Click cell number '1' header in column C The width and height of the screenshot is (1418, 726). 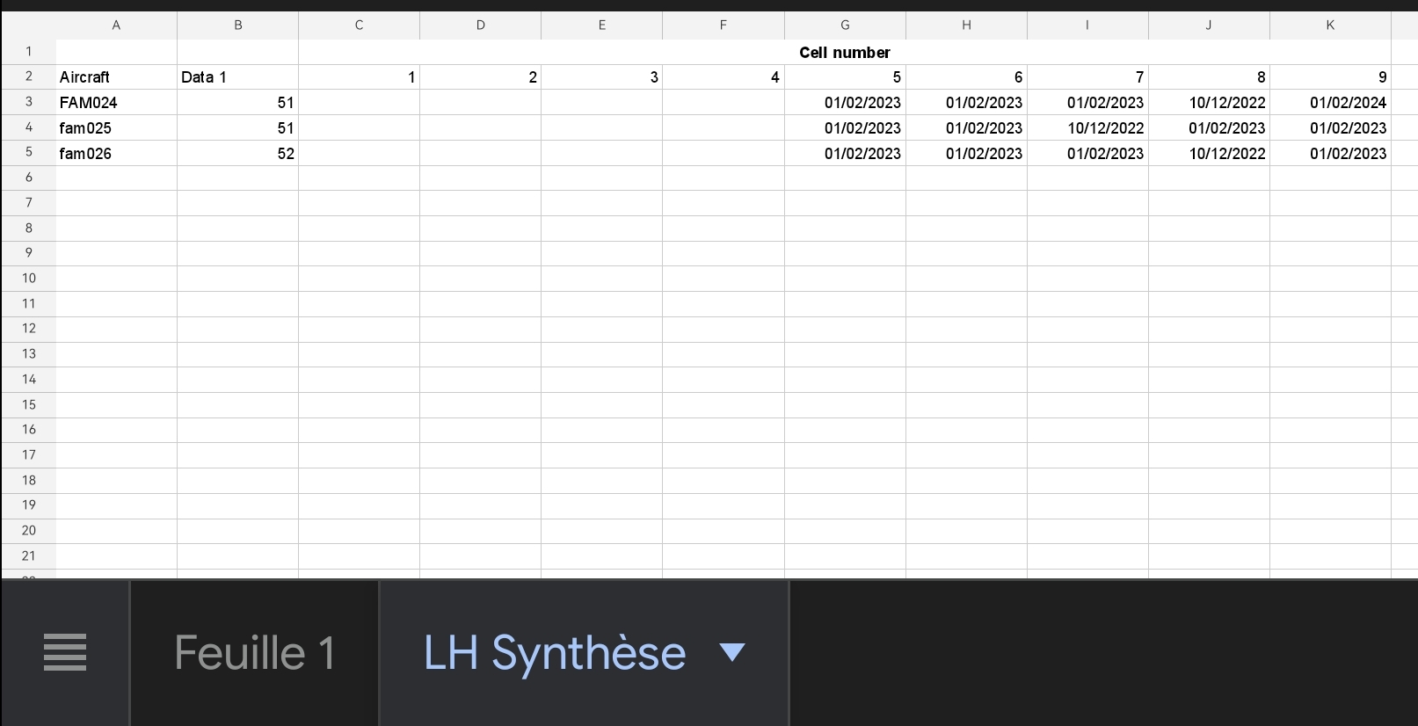[359, 77]
